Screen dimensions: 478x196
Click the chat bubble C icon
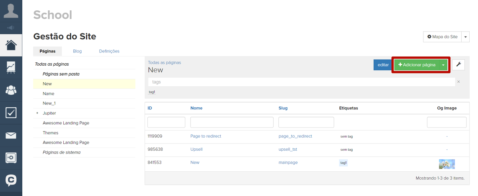click(11, 180)
